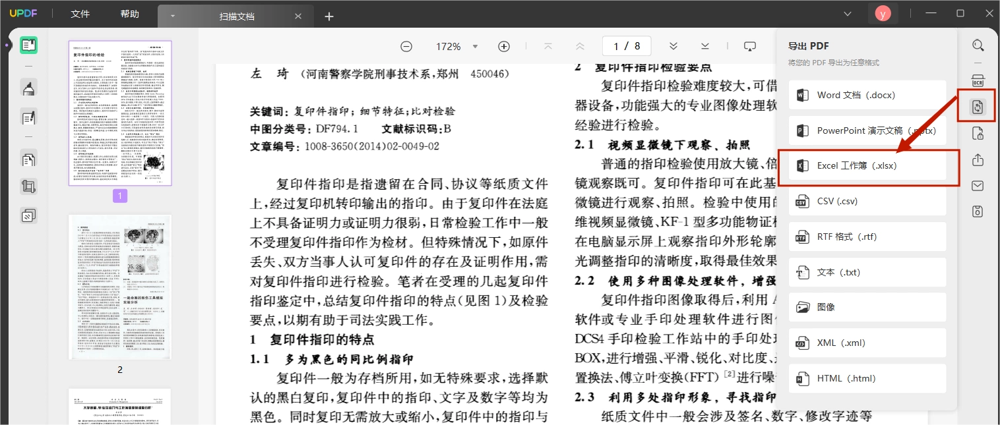The width and height of the screenshot is (1000, 425).
Task: Send the file by email icon
Action: [978, 186]
